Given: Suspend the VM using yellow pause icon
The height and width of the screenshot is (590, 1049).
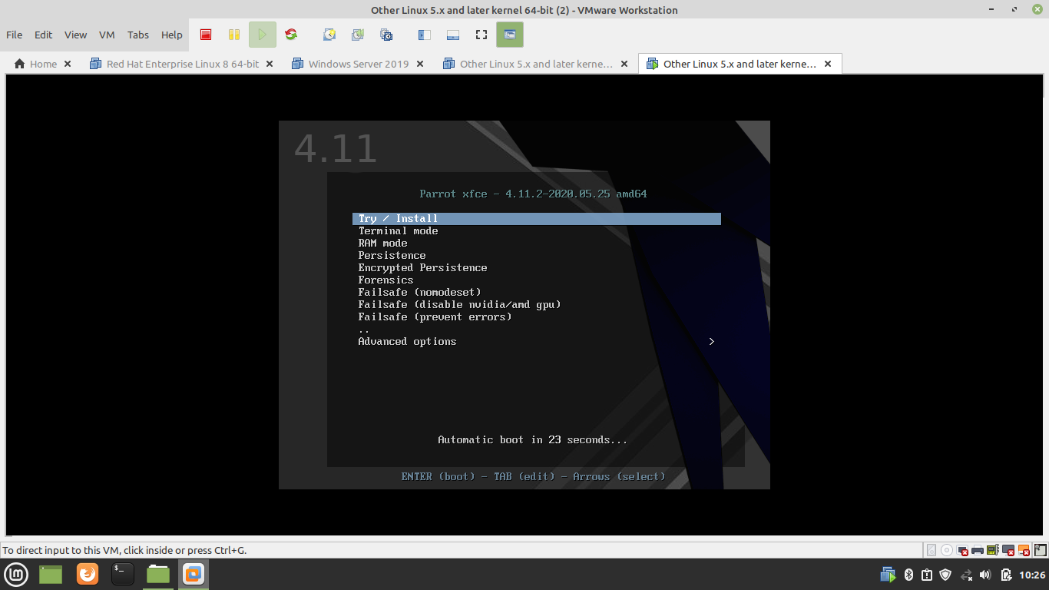Looking at the screenshot, I should click(234, 35).
